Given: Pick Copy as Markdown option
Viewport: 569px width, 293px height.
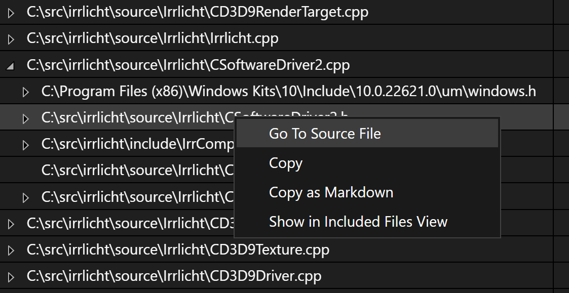Looking at the screenshot, I should tap(331, 192).
